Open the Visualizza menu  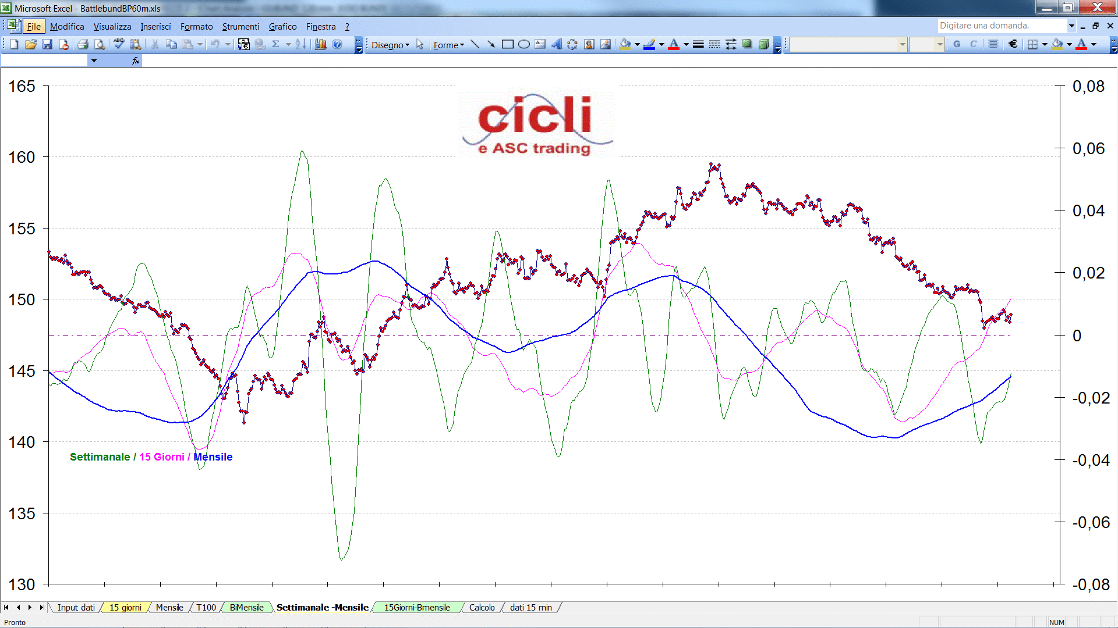112,26
